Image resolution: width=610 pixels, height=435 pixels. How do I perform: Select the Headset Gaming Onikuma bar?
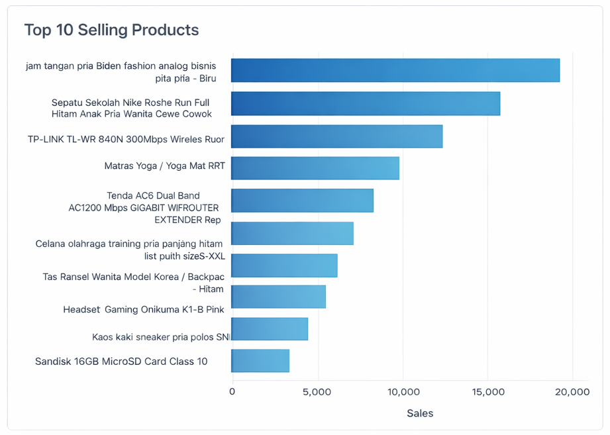pyautogui.click(x=279, y=297)
